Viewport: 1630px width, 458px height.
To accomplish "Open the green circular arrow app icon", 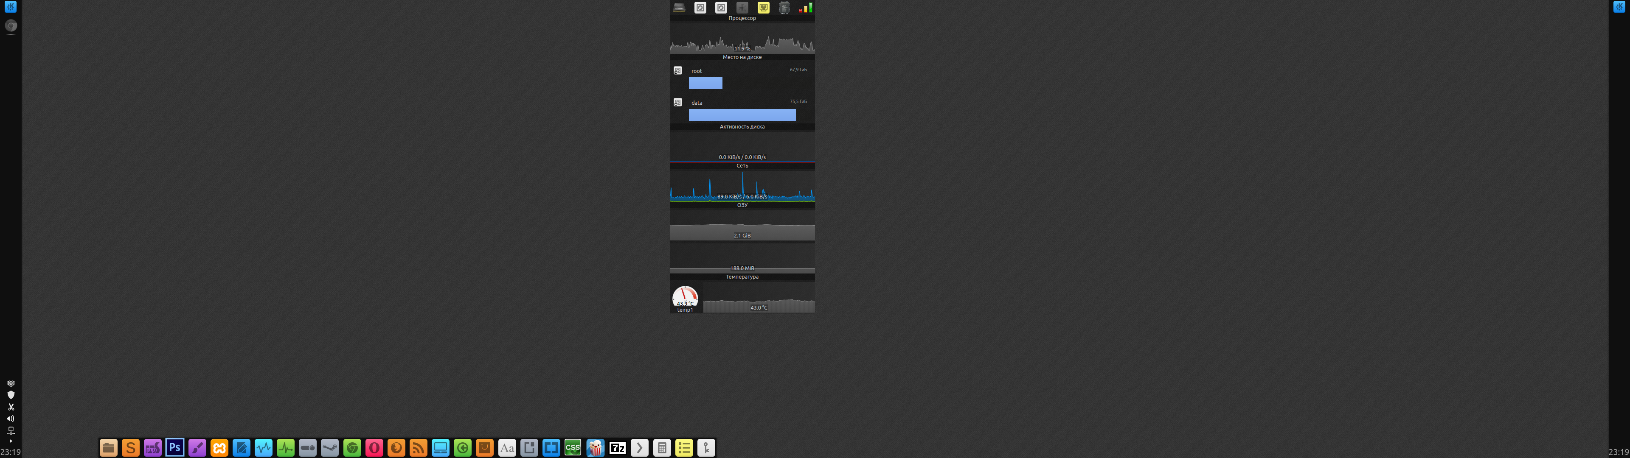I will [x=463, y=448].
